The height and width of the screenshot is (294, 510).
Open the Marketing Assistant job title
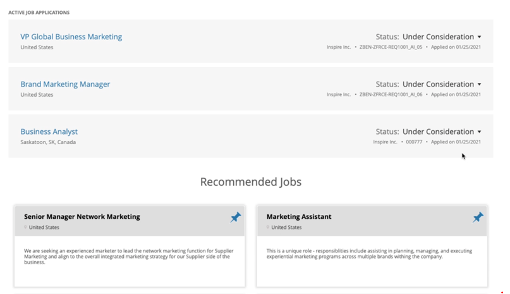298,217
